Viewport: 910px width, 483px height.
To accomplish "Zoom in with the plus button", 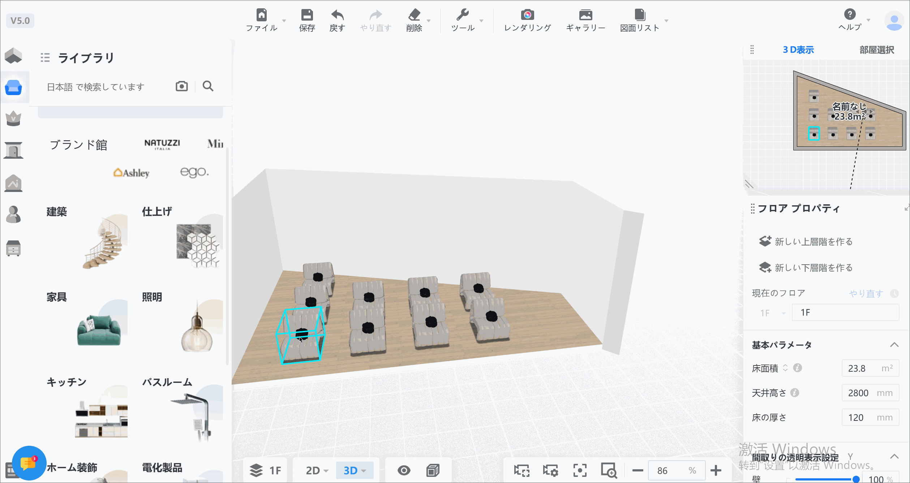I will (x=716, y=470).
